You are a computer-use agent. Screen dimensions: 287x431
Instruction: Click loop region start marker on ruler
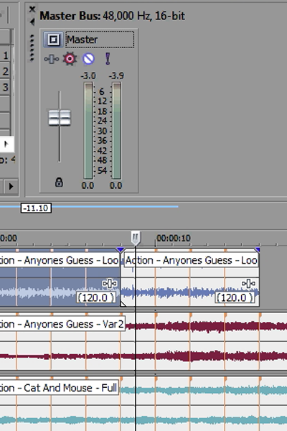pos(120,249)
